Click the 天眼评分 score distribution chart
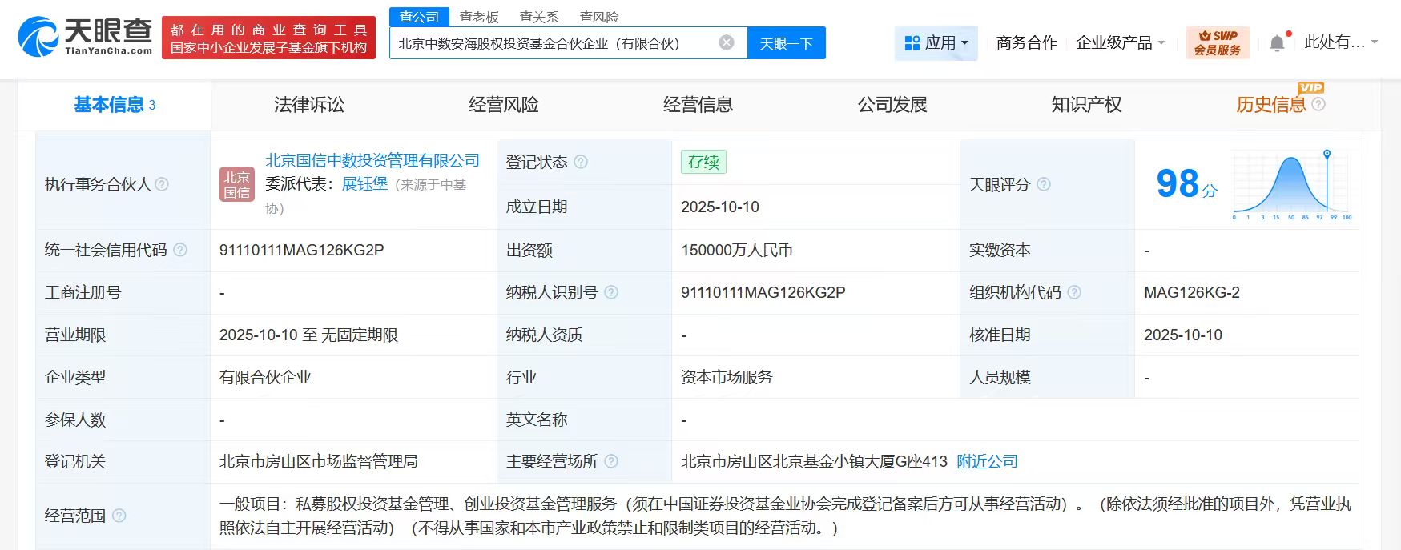Screen dimensions: 1401x550 [1291, 186]
